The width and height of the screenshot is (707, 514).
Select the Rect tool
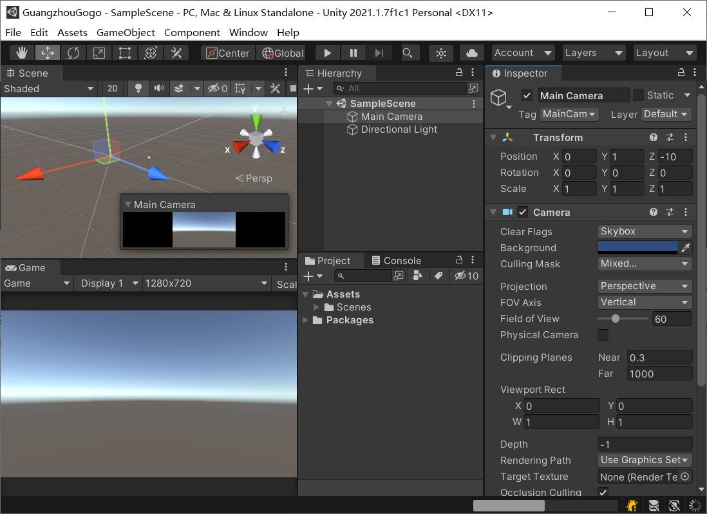[124, 53]
